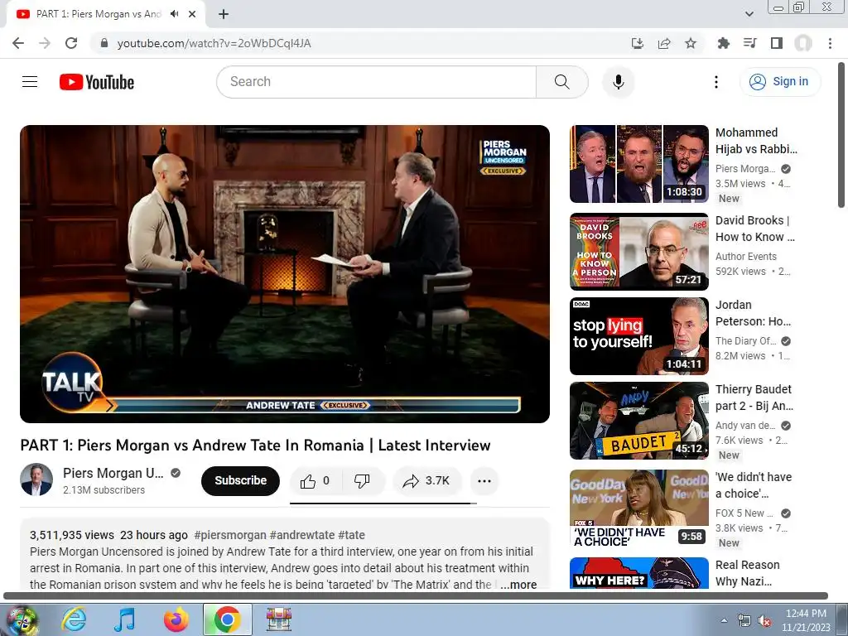The height and width of the screenshot is (636, 848).
Task: Open a new browser tab
Action: [x=224, y=14]
